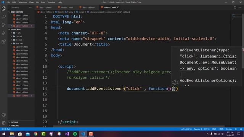The width and height of the screenshot is (244, 137).
Task: Open Visual Studio purple icon on taskbar
Action: (x=67, y=134)
